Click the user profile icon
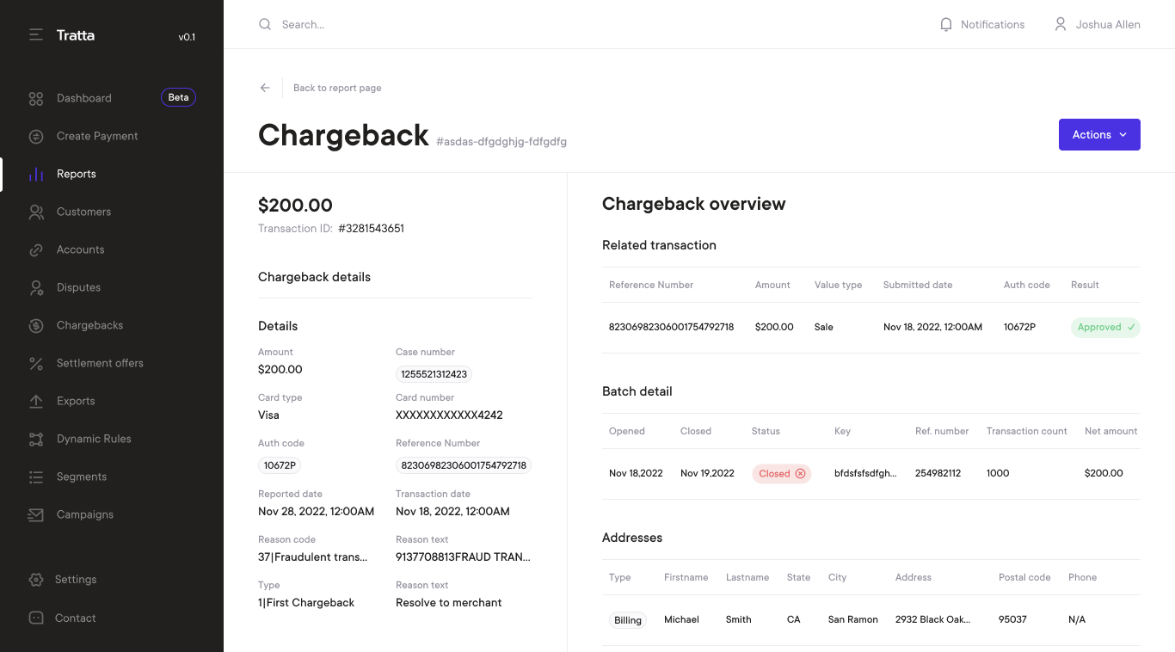Viewport: 1175px width, 652px height. (1061, 24)
